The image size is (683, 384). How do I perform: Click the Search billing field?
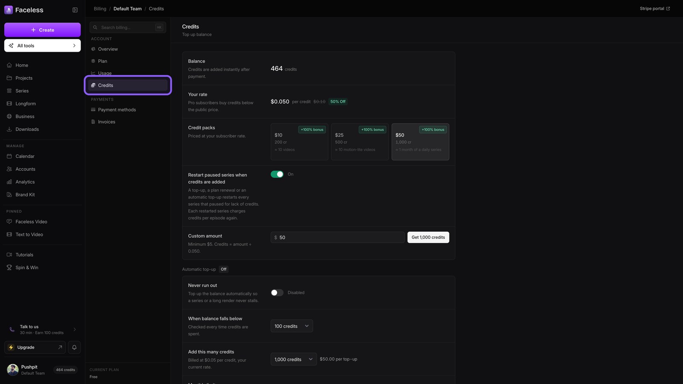click(128, 27)
